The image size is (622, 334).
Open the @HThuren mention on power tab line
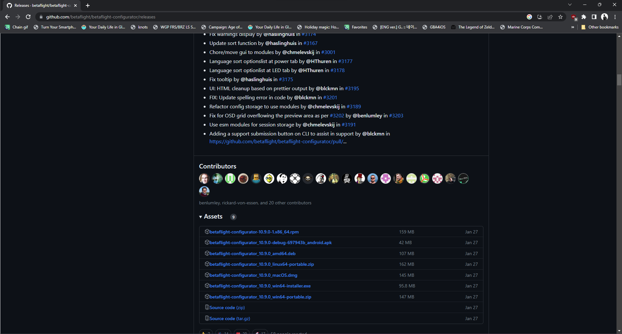[319, 61]
